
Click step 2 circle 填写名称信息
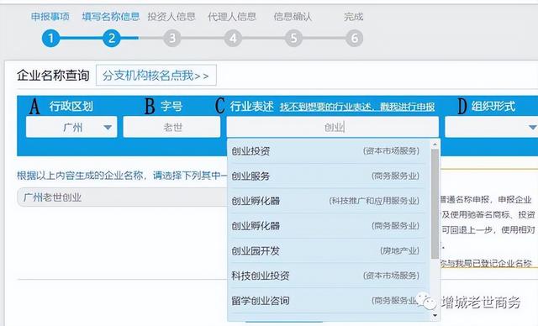(112, 38)
